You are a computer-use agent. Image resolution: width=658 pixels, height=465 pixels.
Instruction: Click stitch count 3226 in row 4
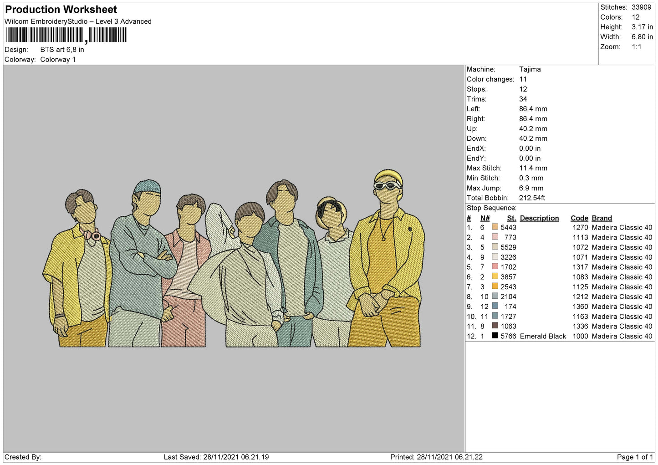508,257
